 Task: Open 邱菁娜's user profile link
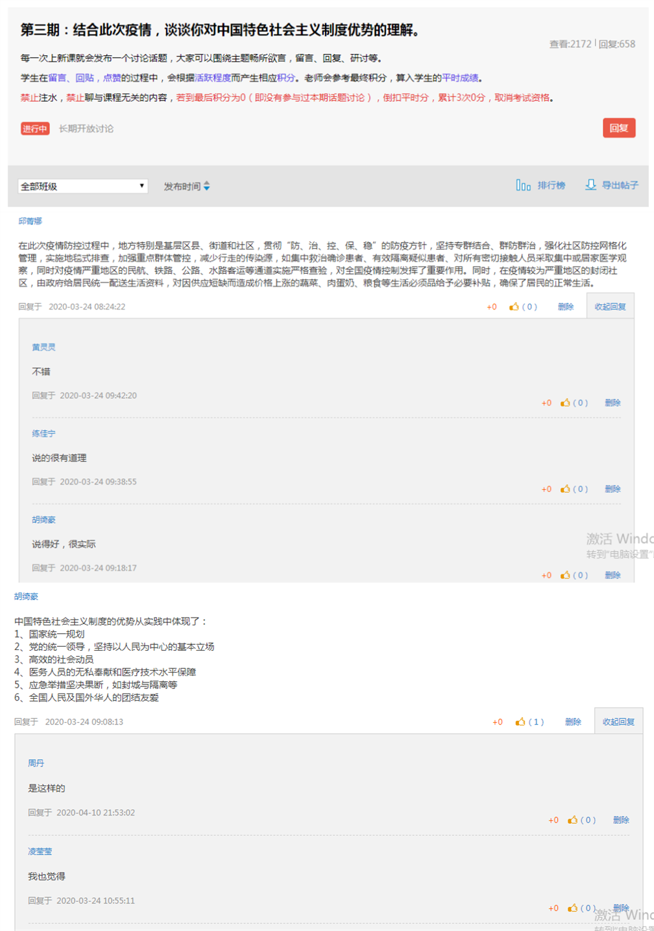[x=30, y=221]
